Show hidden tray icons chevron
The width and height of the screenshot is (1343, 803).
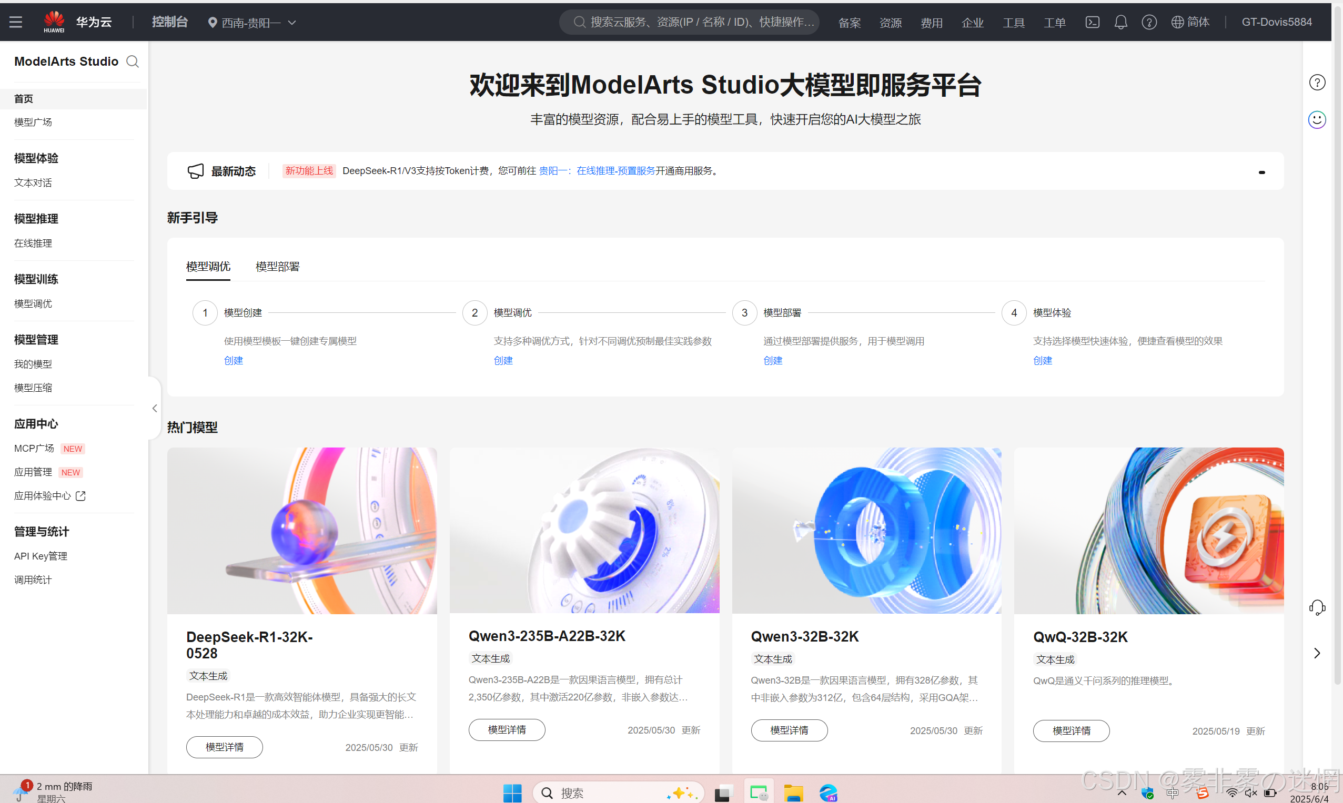pyautogui.click(x=1122, y=793)
